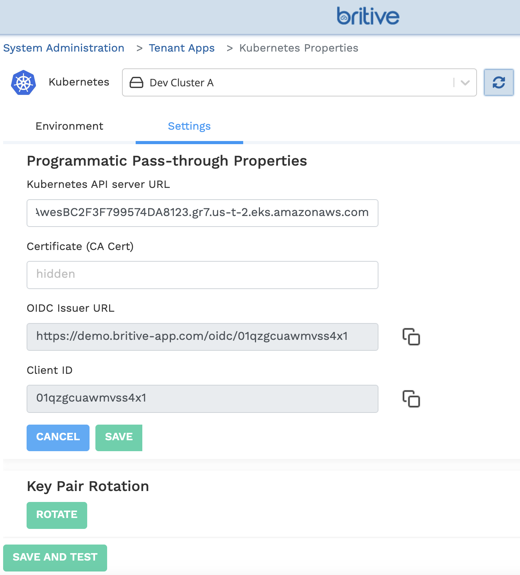This screenshot has width=520, height=575.
Task: Click the Client ID text field
Action: [202, 399]
